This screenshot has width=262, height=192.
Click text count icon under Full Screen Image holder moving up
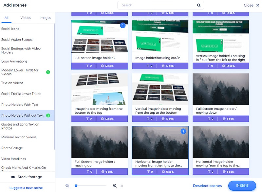click(x=88, y=172)
